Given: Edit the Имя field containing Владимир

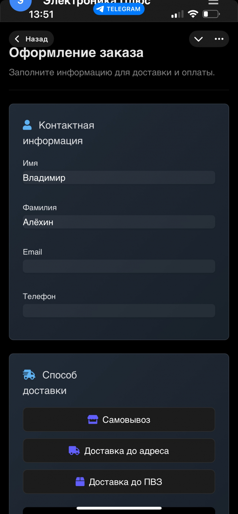Looking at the screenshot, I should point(119,178).
